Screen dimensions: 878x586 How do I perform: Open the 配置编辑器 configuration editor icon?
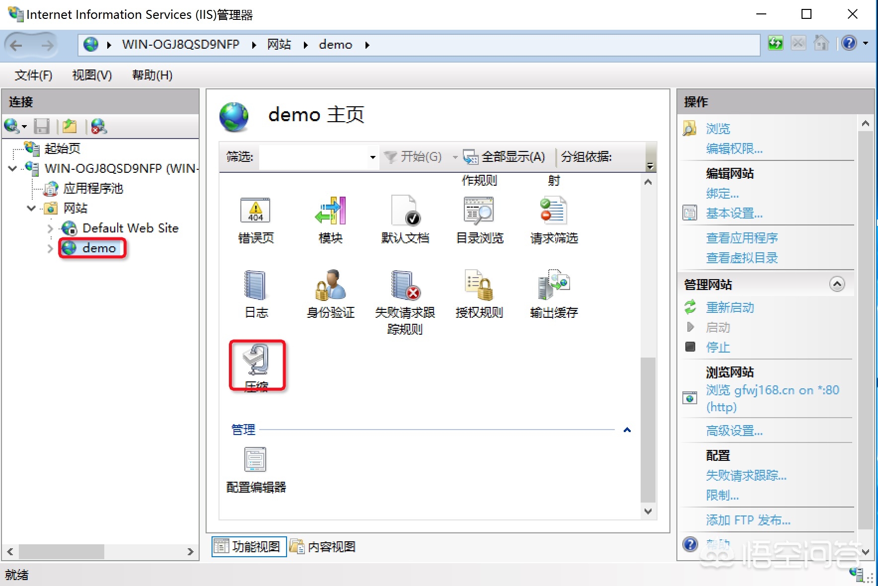255,460
